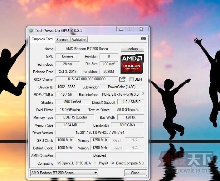Switch to the Sensors tab

(x=62, y=40)
